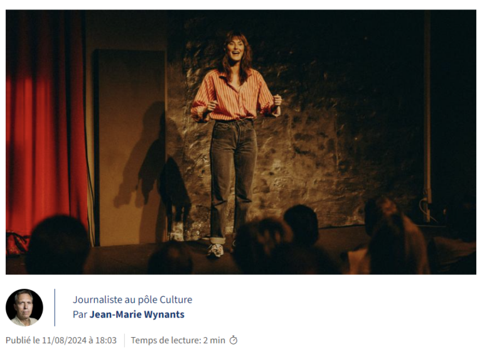482x349 pixels.
Task: Click the vertical separator before 'Temps de lecture'
Action: [x=124, y=340]
